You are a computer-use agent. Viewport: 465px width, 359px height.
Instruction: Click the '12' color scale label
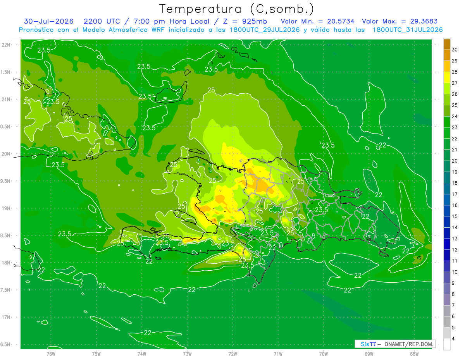tap(455, 250)
